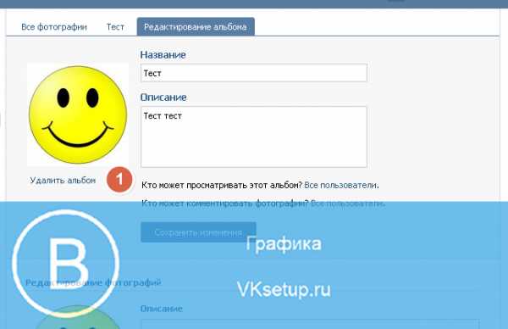Switch to the Тест album tab

(x=115, y=27)
